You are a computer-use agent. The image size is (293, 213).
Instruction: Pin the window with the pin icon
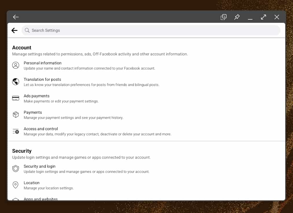coord(237,17)
